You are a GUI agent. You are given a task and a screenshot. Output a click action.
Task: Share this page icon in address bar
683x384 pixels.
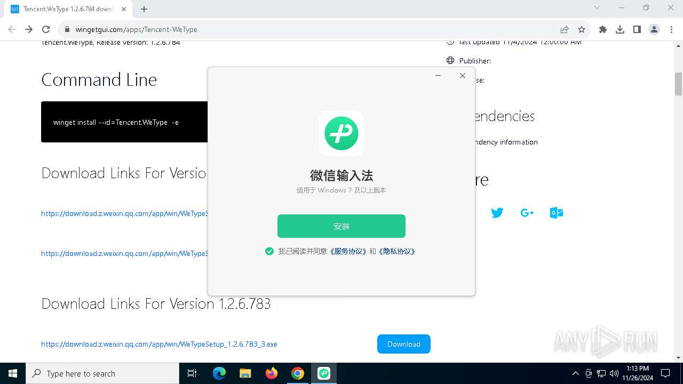(564, 29)
